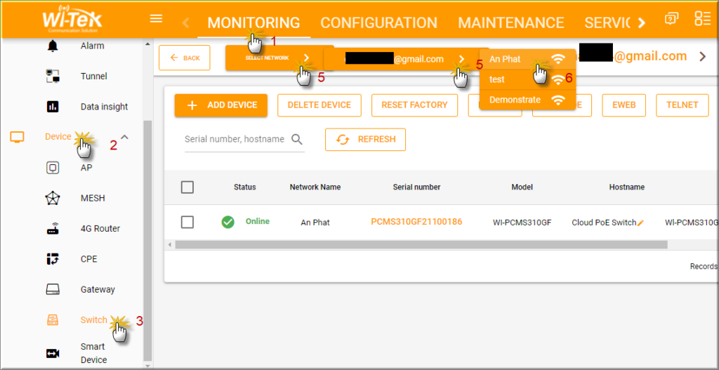Image resolution: width=719 pixels, height=370 pixels.
Task: Open the Alarm bell icon
Action: click(53, 46)
